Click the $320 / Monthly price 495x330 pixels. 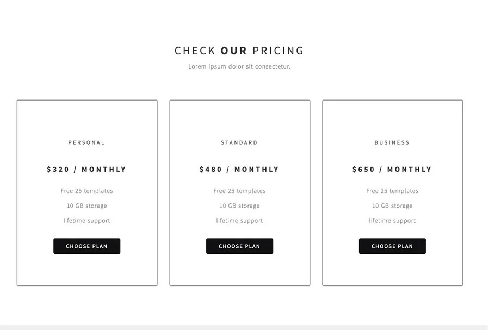86,169
